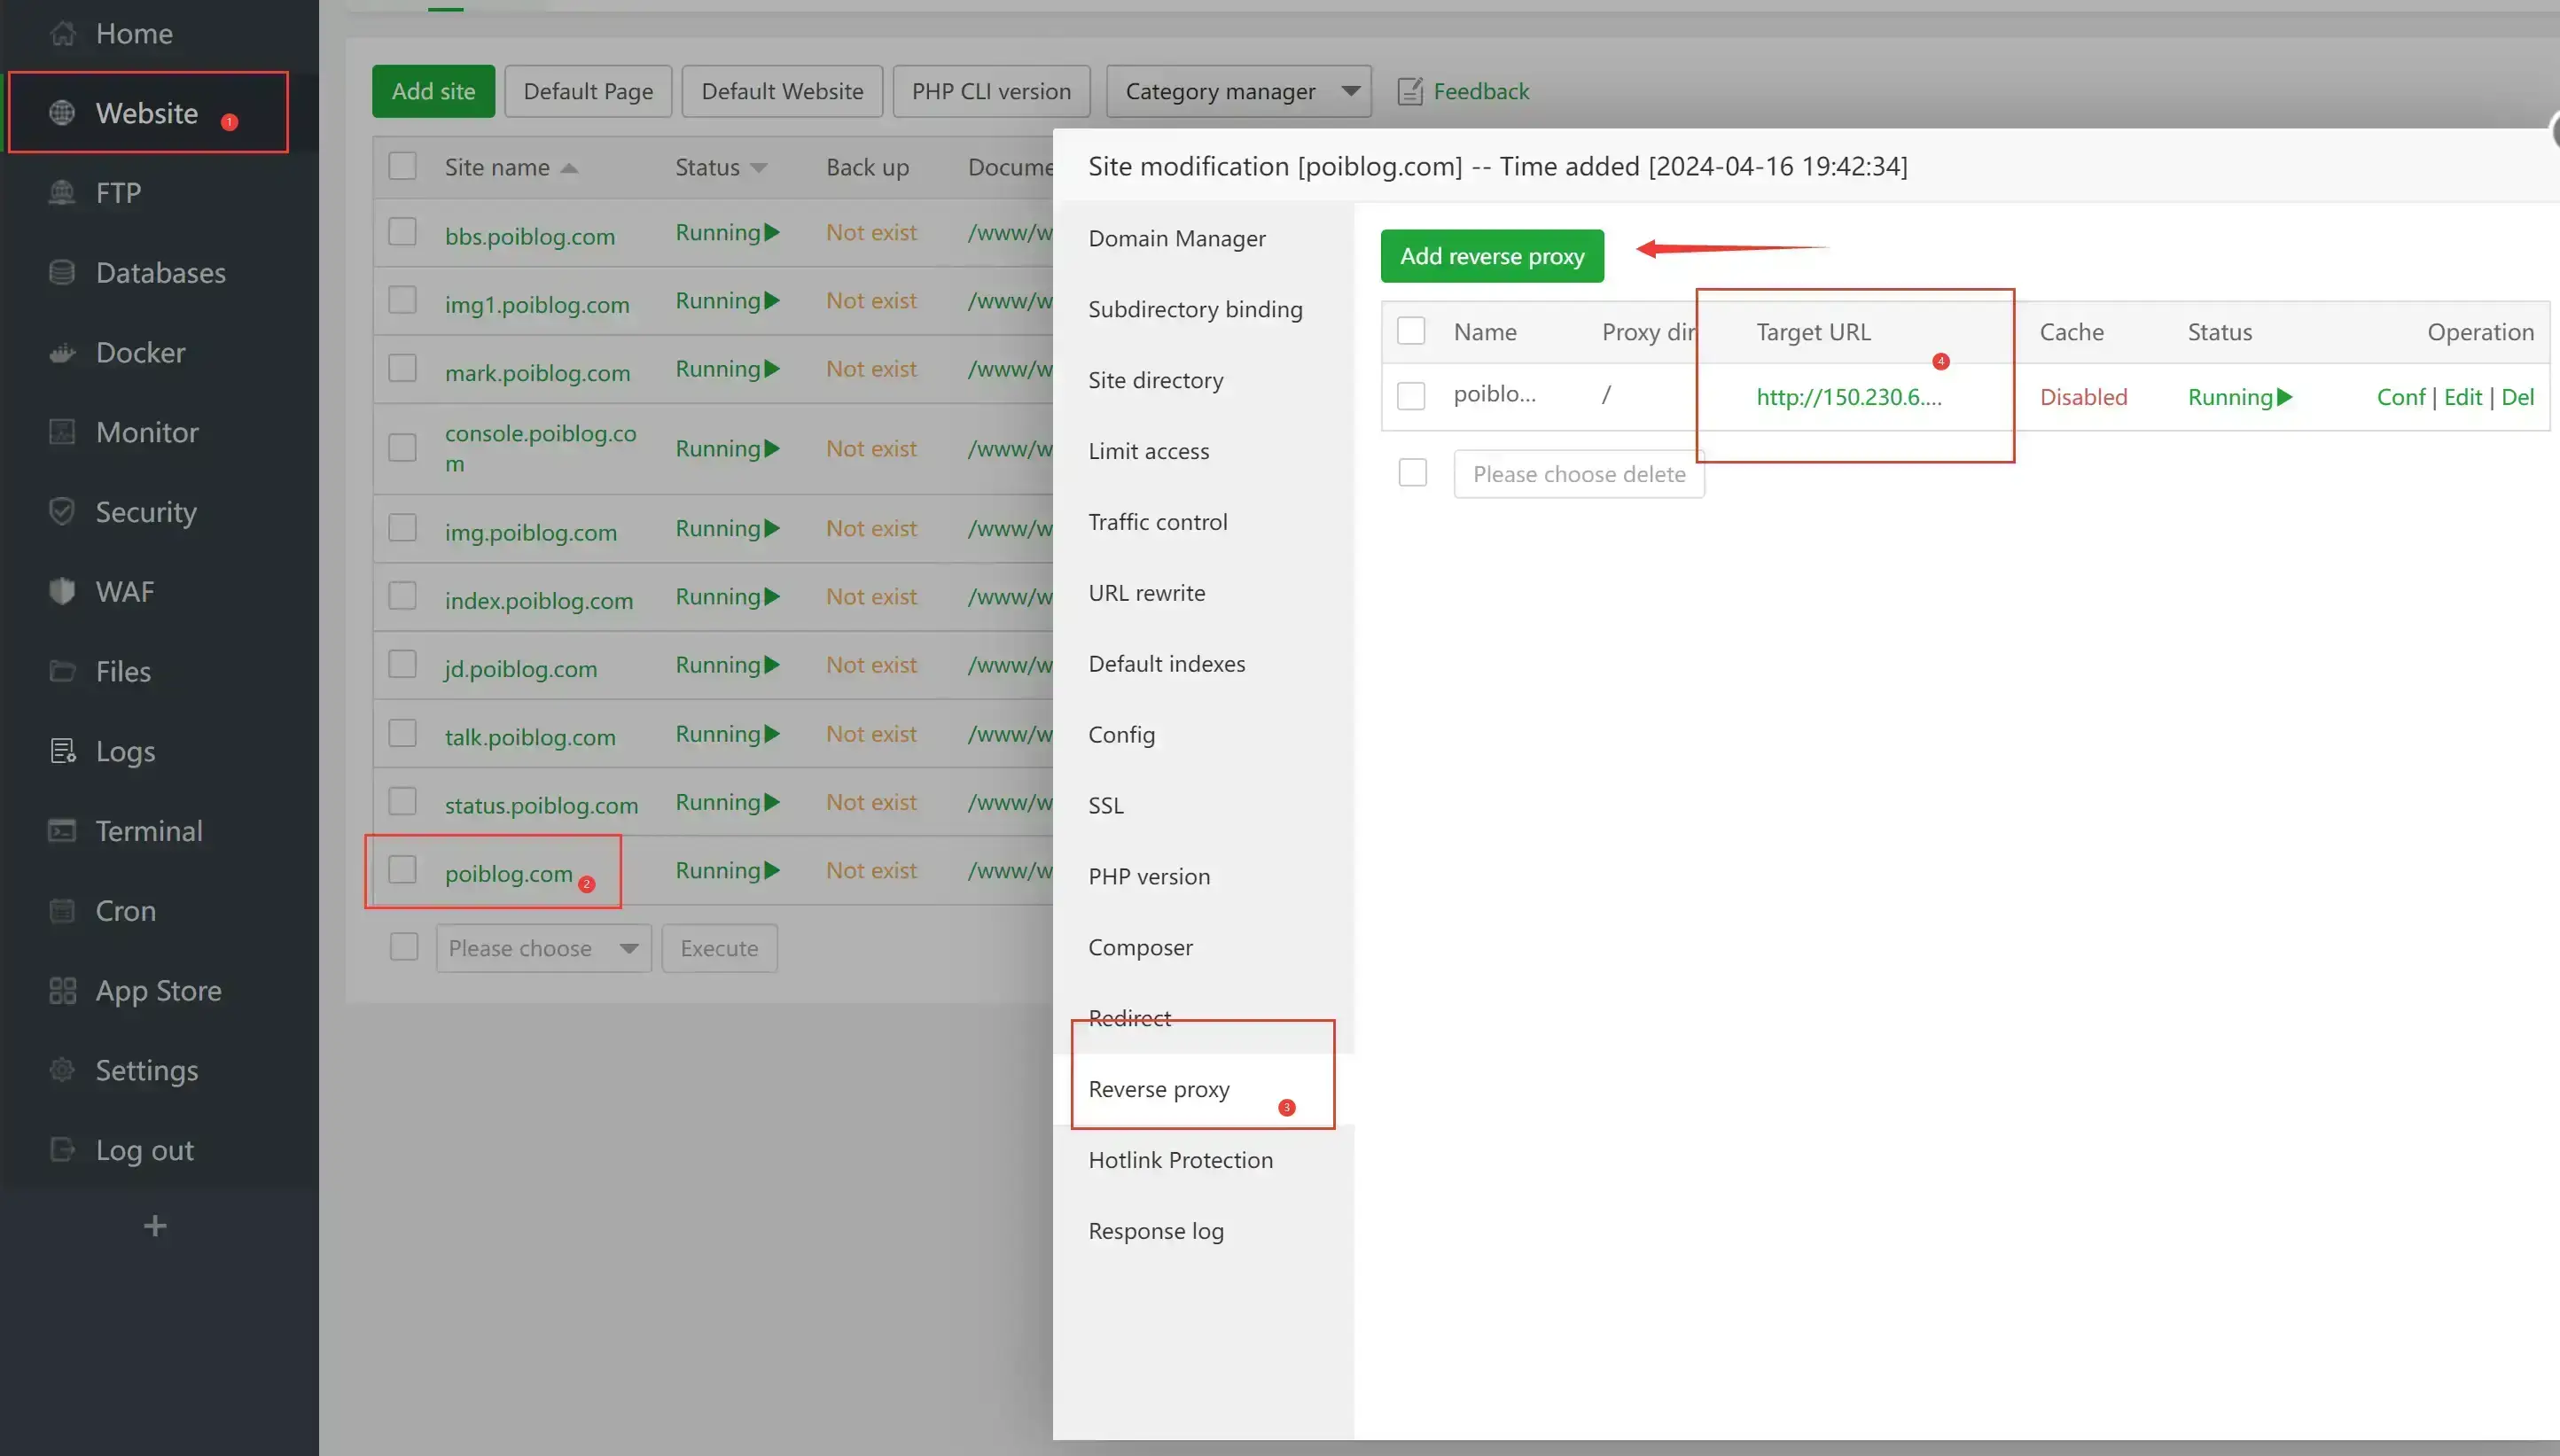The width and height of the screenshot is (2560, 1456).
Task: Click the FTP sidebar icon
Action: (x=62, y=192)
